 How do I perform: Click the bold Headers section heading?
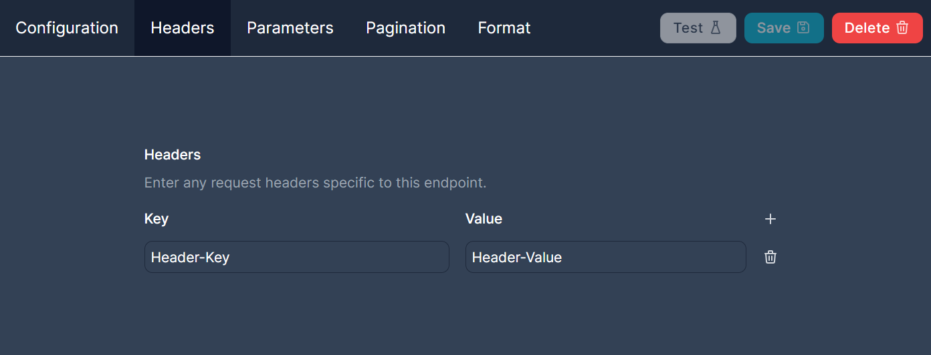(173, 155)
